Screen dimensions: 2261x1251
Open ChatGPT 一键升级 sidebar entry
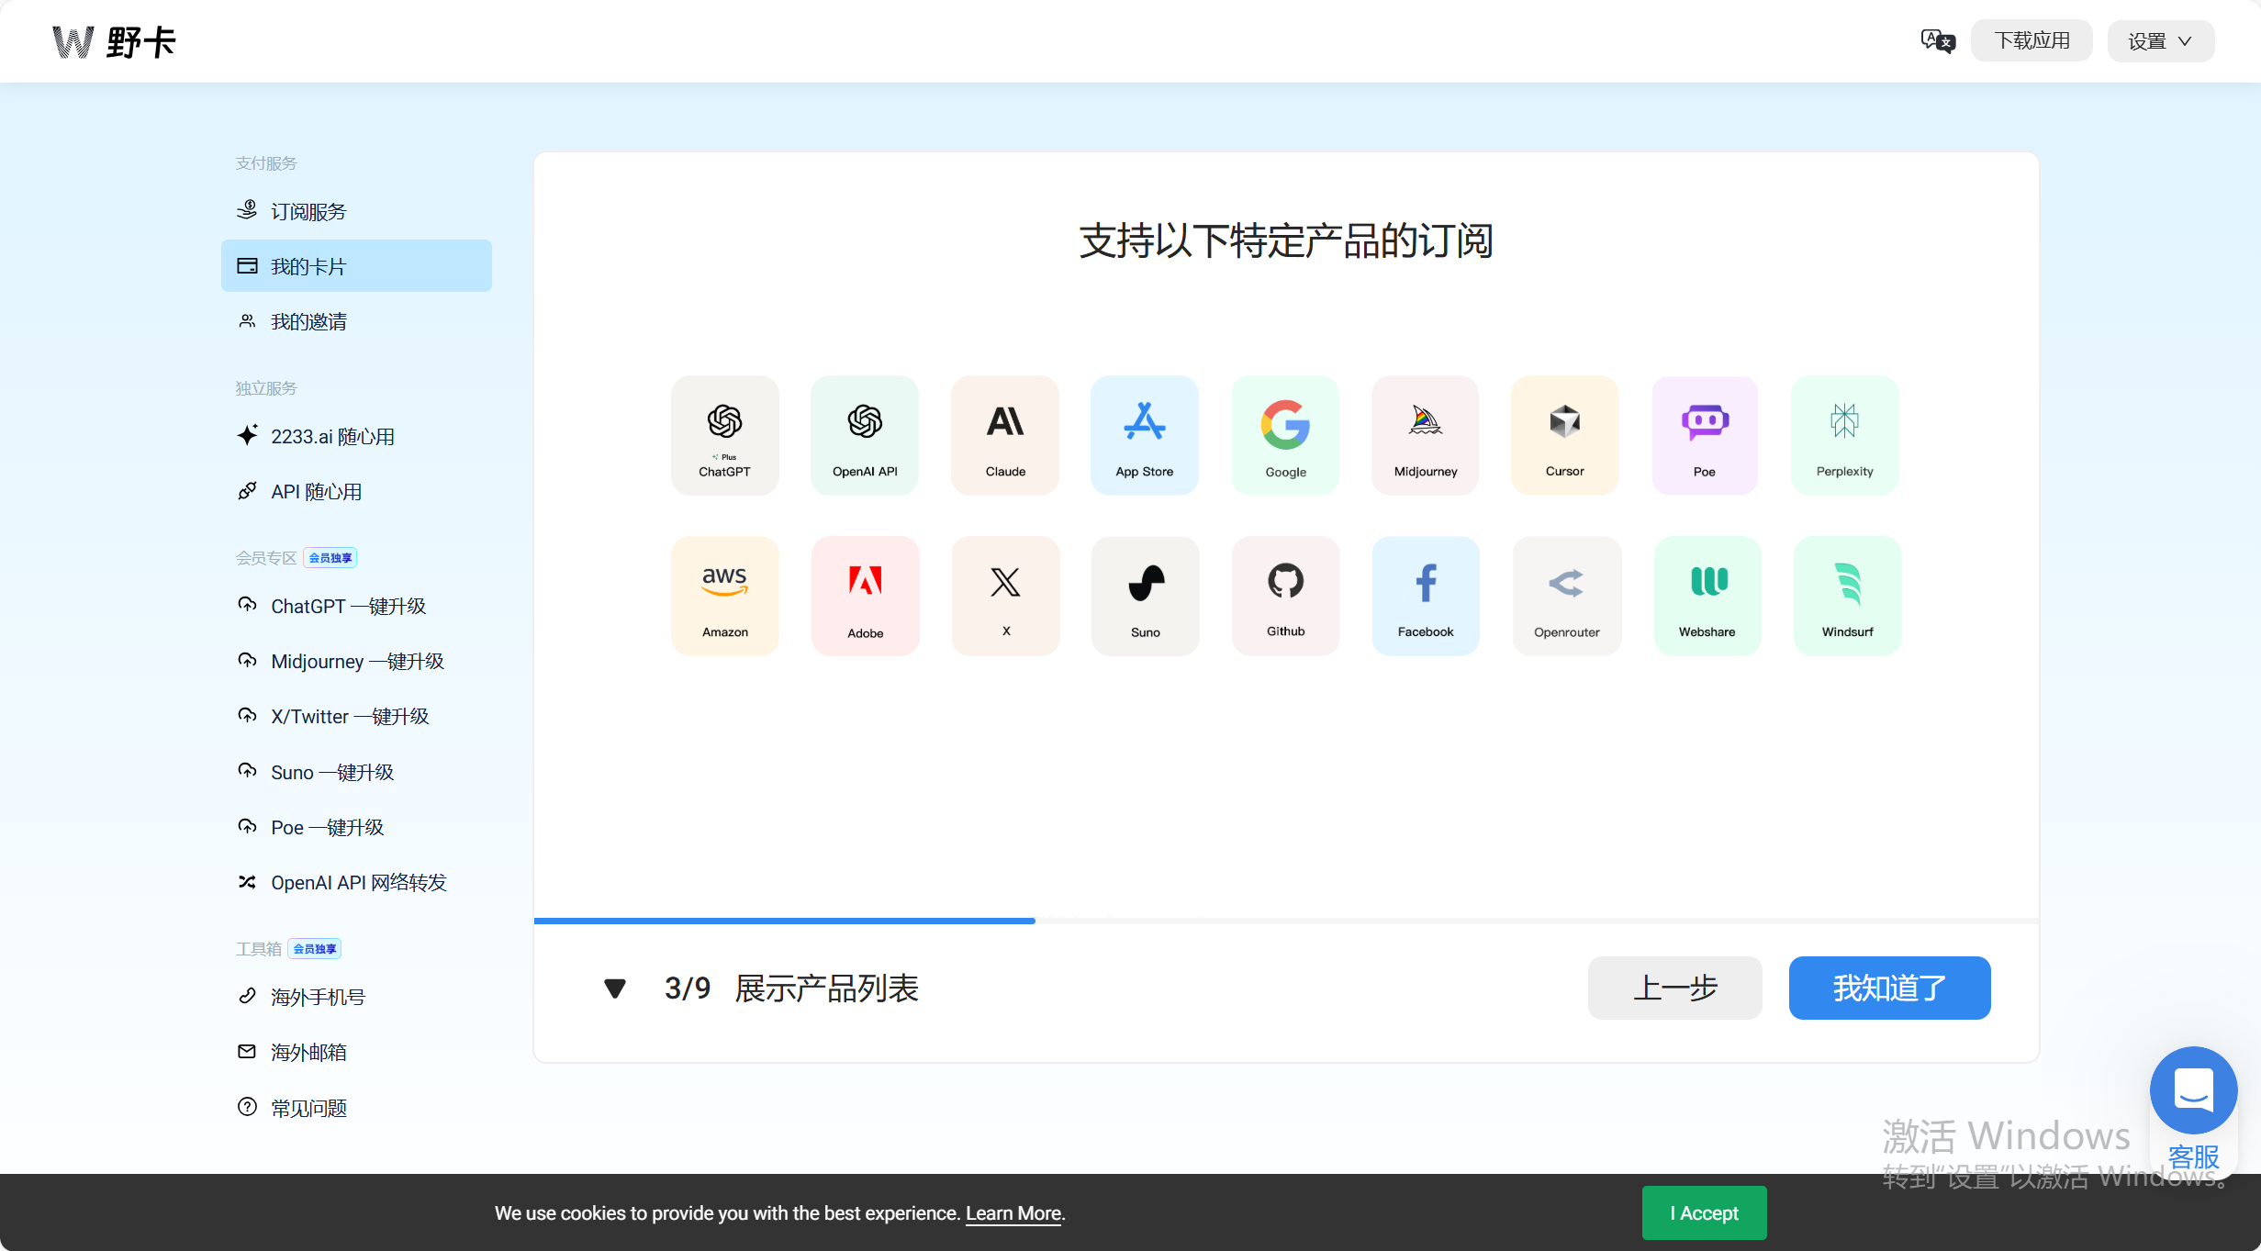348,606
